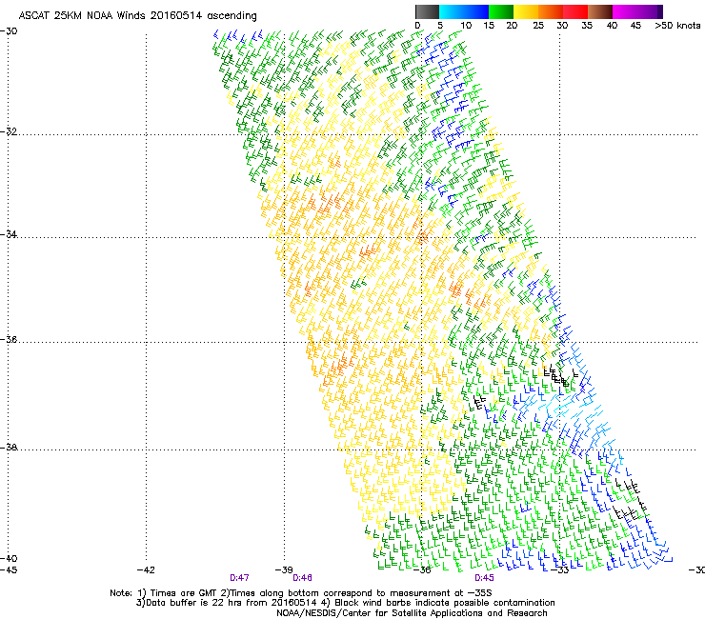Click the '10' legend scale label
The height and width of the screenshot is (619, 705).
[466, 26]
